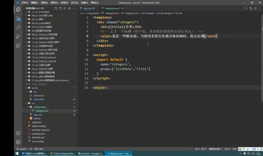The height and width of the screenshot is (156, 263).
Task: Open the Search view icon
Action: coord(18,27)
